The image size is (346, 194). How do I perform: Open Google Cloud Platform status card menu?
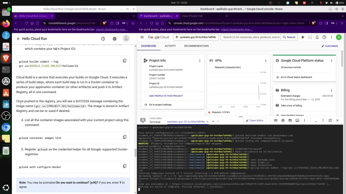tap(331, 61)
